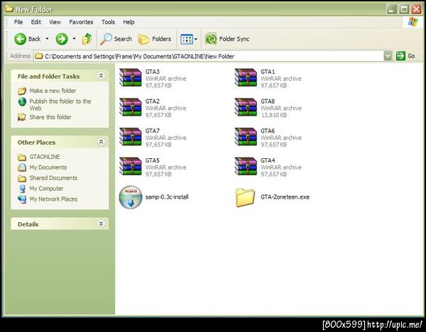Click the My Documents icon in sidebar

pyautogui.click(x=22, y=167)
